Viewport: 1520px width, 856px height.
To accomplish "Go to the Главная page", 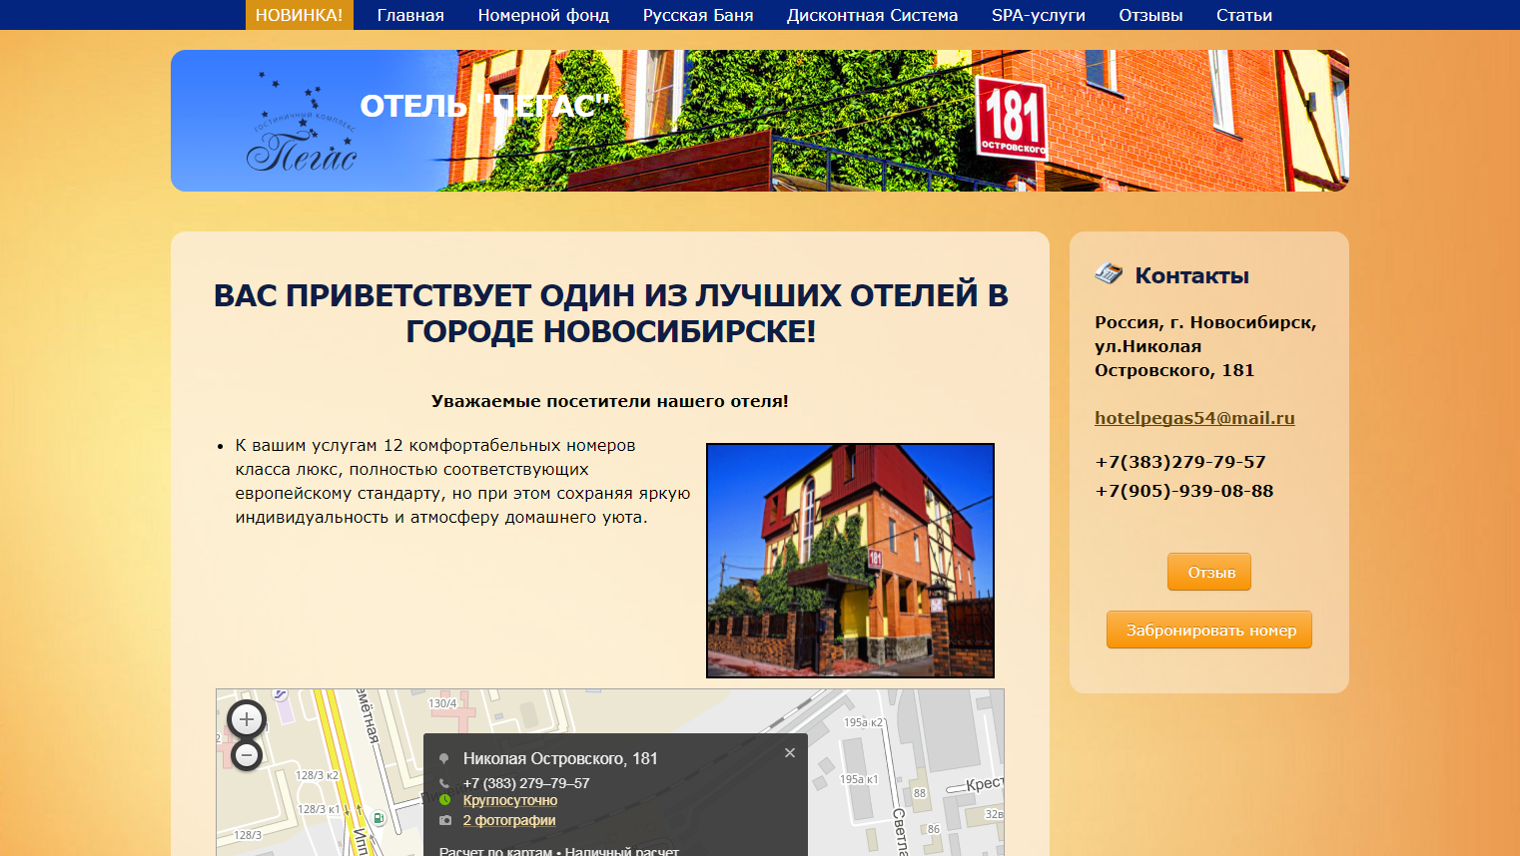I will (410, 15).
